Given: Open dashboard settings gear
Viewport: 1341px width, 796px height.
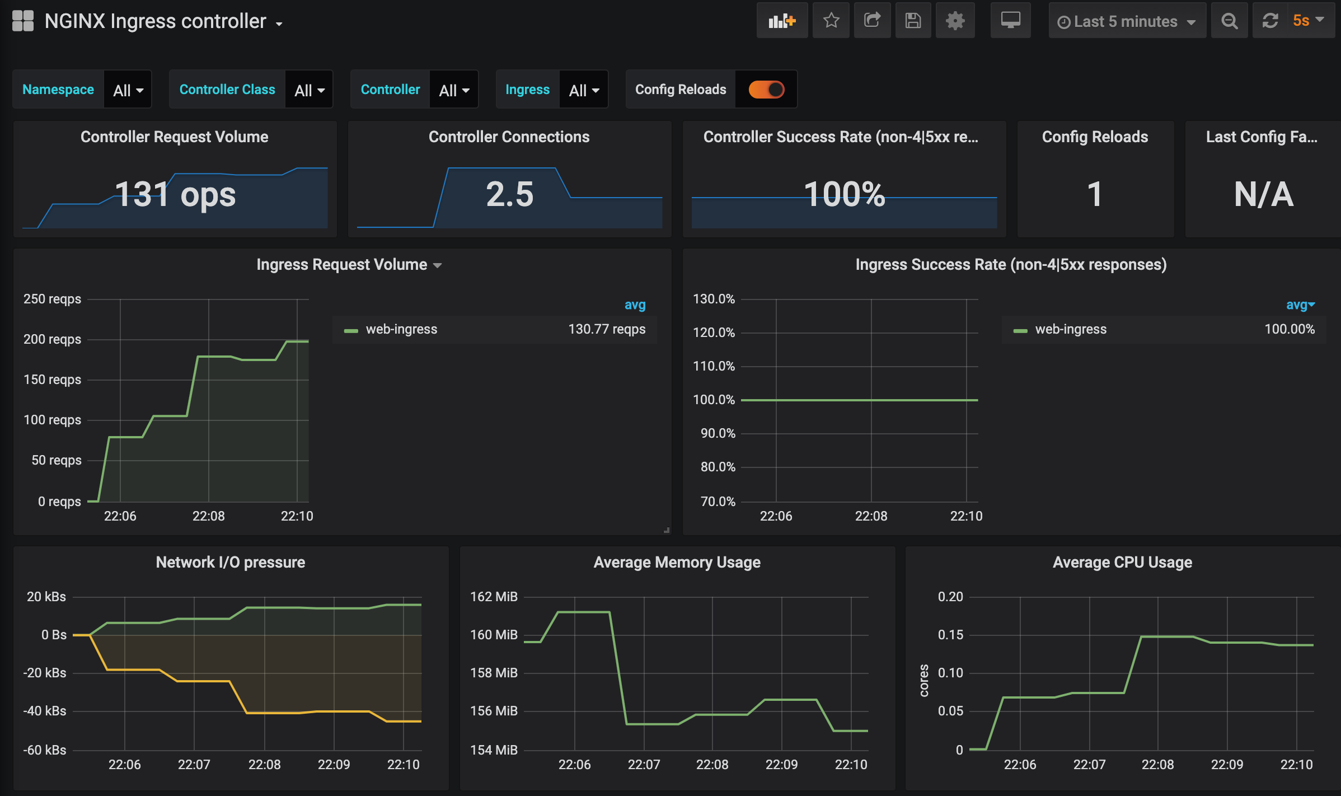Looking at the screenshot, I should pyautogui.click(x=955, y=21).
